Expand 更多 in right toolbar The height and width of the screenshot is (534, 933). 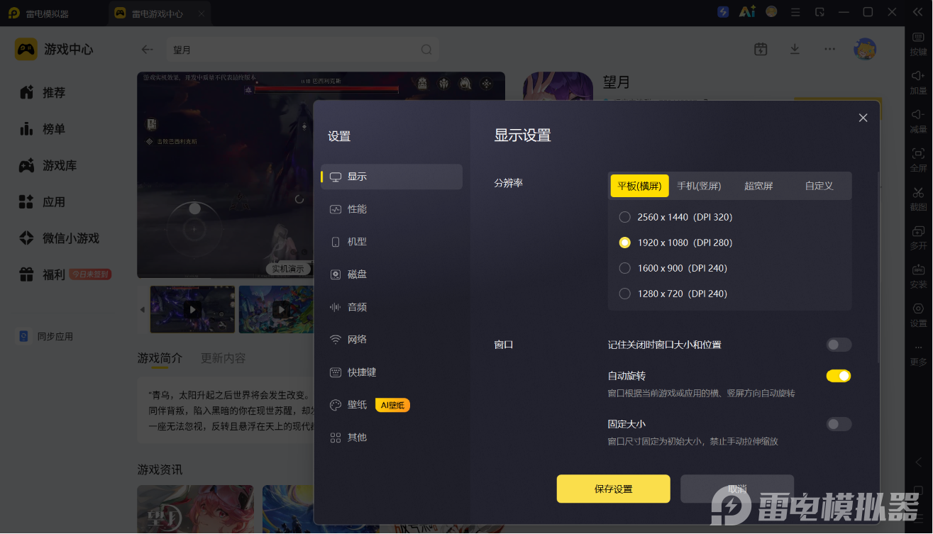(918, 353)
